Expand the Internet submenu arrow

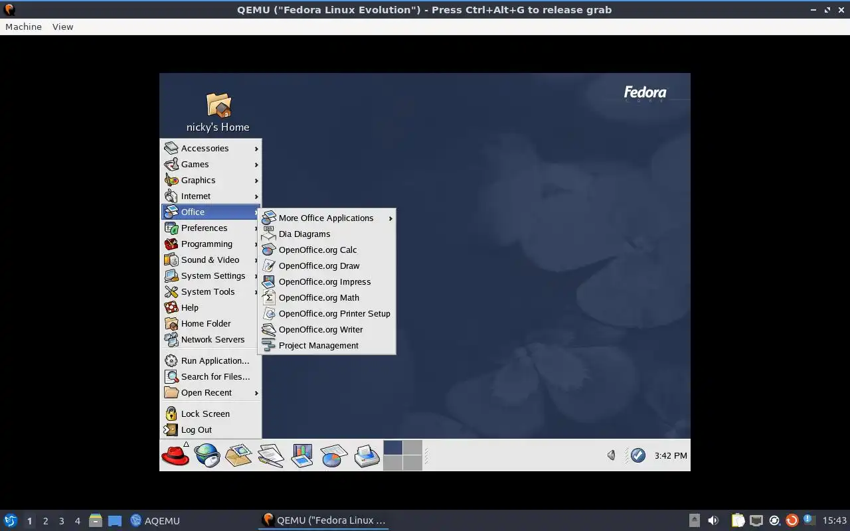(256, 196)
